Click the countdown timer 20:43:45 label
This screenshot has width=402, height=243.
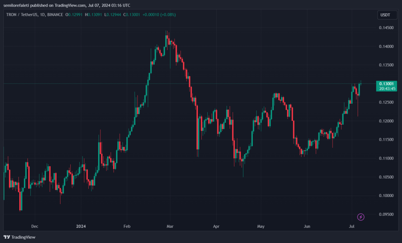387,88
